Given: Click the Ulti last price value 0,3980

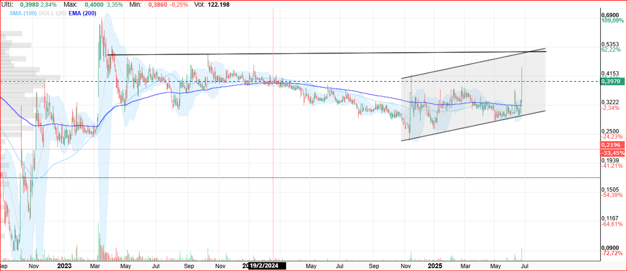Looking at the screenshot, I should [x=29, y=4].
